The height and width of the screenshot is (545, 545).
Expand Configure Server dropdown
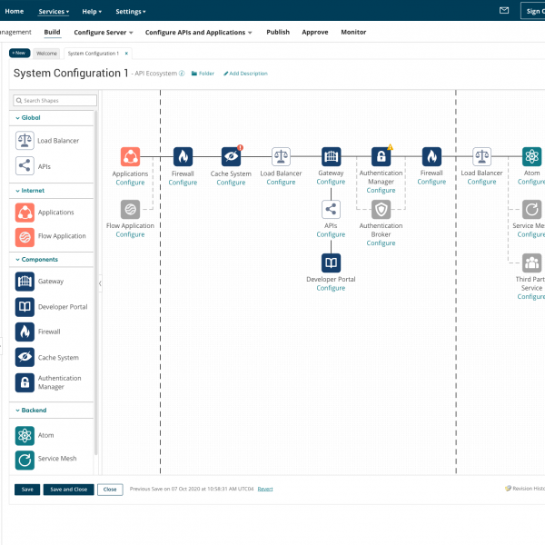pyautogui.click(x=104, y=33)
